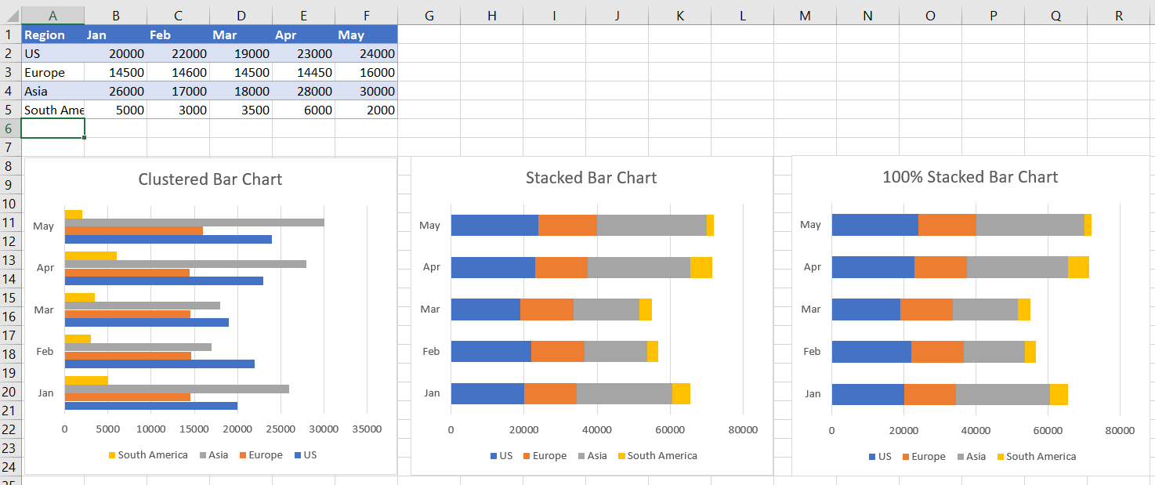Select the 40000 axis value in Stacked Bar Chart
This screenshot has height=485, width=1155.
point(596,429)
